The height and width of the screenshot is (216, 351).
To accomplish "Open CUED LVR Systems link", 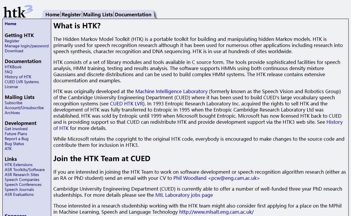I will pos(22,82).
